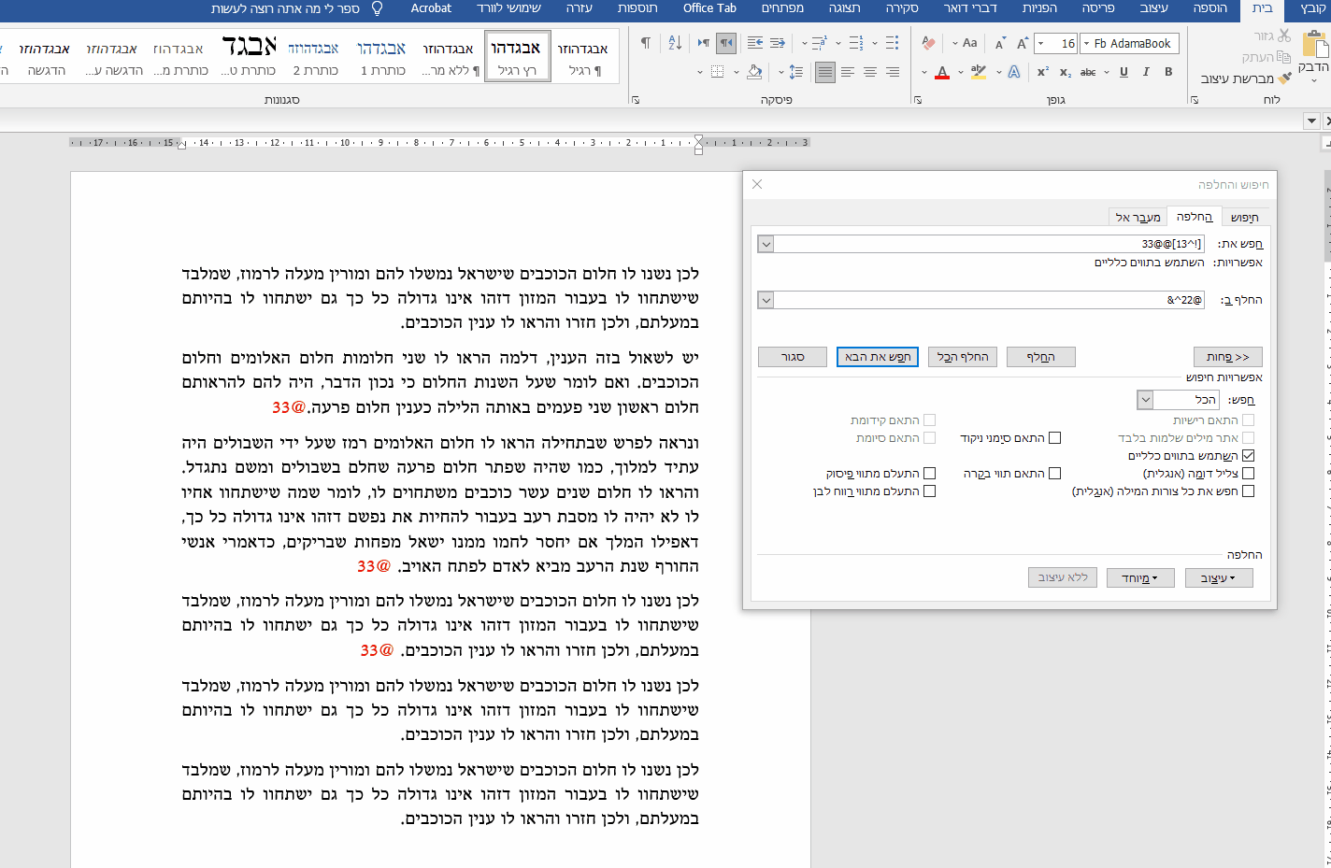
Task: Sort text with the A-Z sort icon
Action: [675, 43]
